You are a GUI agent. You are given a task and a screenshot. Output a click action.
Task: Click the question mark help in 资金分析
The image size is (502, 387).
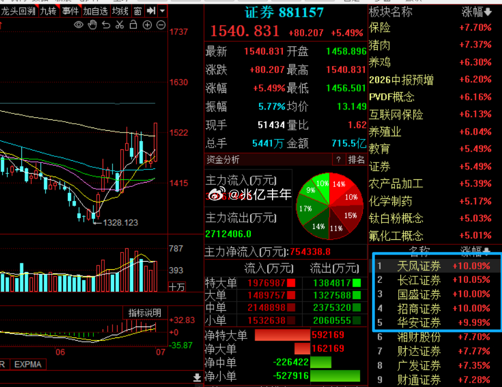tap(339, 160)
